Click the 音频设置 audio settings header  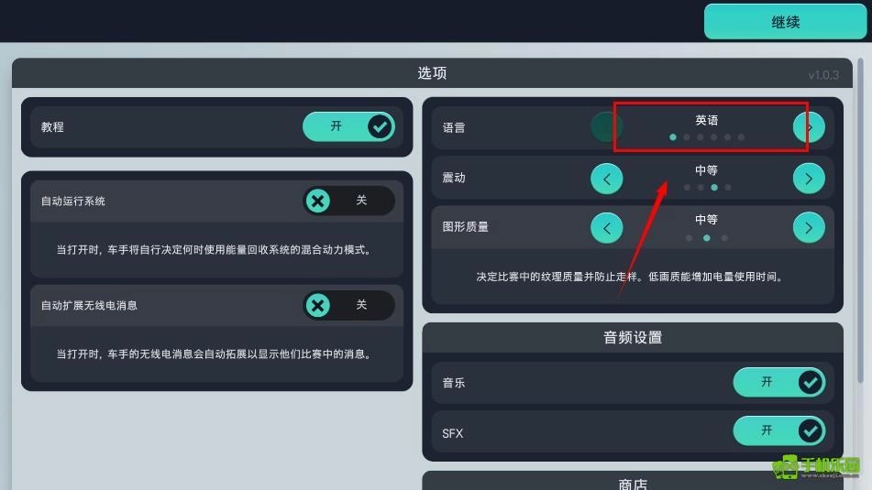click(633, 337)
